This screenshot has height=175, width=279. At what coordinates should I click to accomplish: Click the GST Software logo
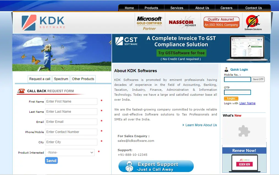pyautogui.click(x=126, y=41)
